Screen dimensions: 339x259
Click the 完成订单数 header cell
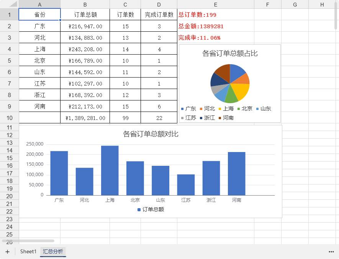(x=159, y=15)
